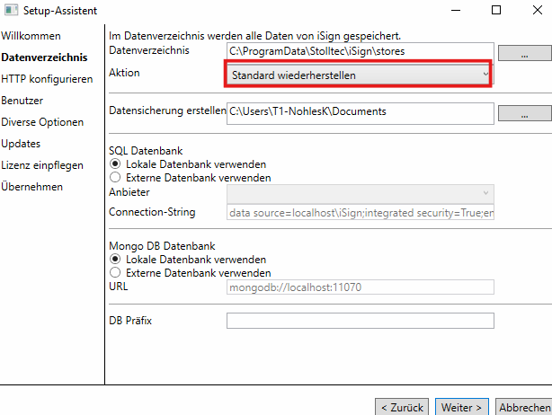Open the Aktion dropdown
Image resolution: width=552 pixels, height=415 pixels.
(x=359, y=75)
